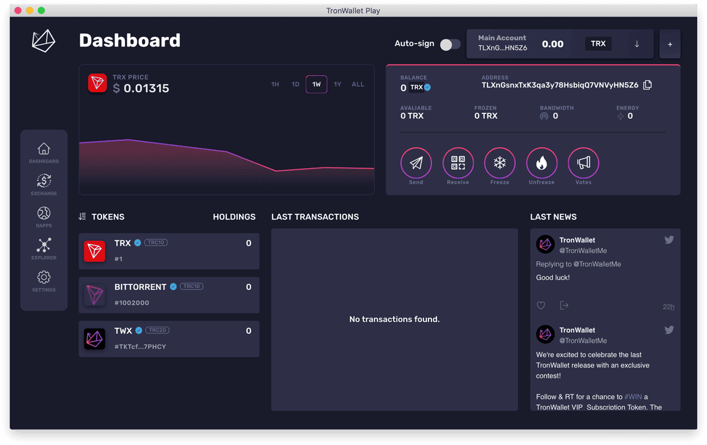Select the 1H chart range

tap(275, 84)
